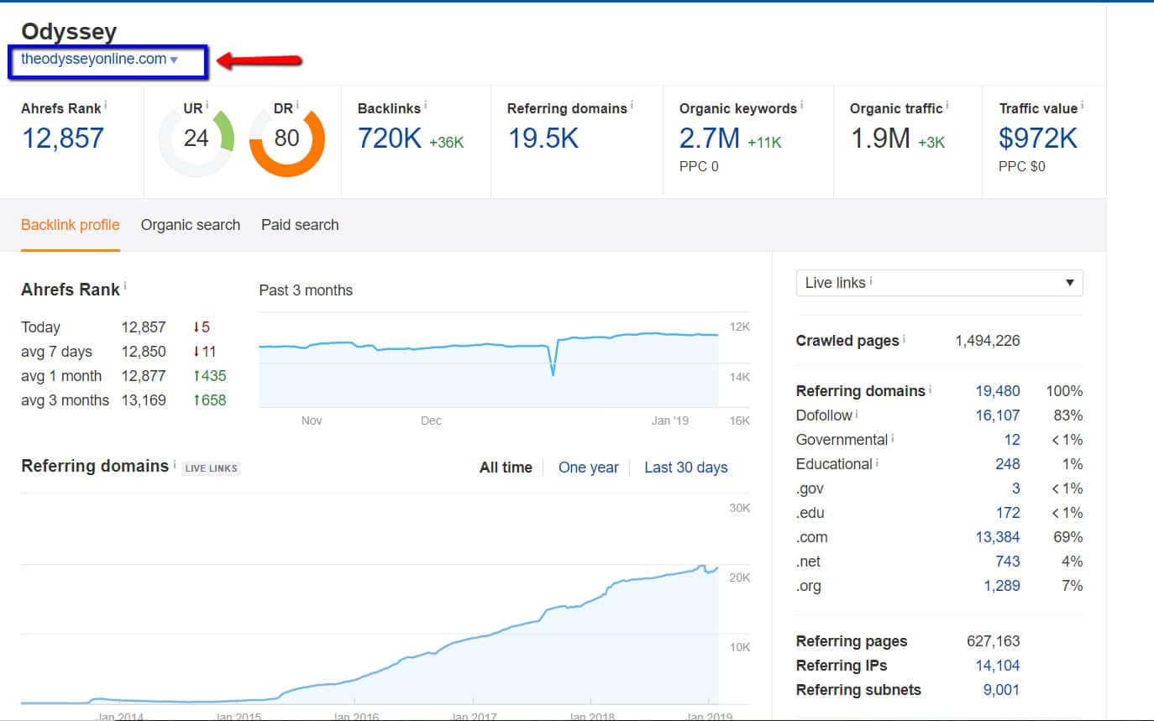Click the info icon beside Organic keywords
1154x721 pixels.
click(x=801, y=105)
